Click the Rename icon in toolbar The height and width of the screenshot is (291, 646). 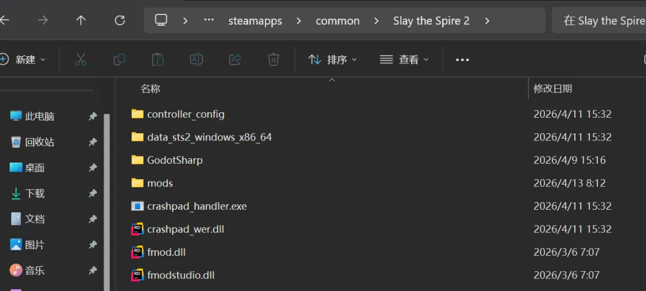pos(197,60)
